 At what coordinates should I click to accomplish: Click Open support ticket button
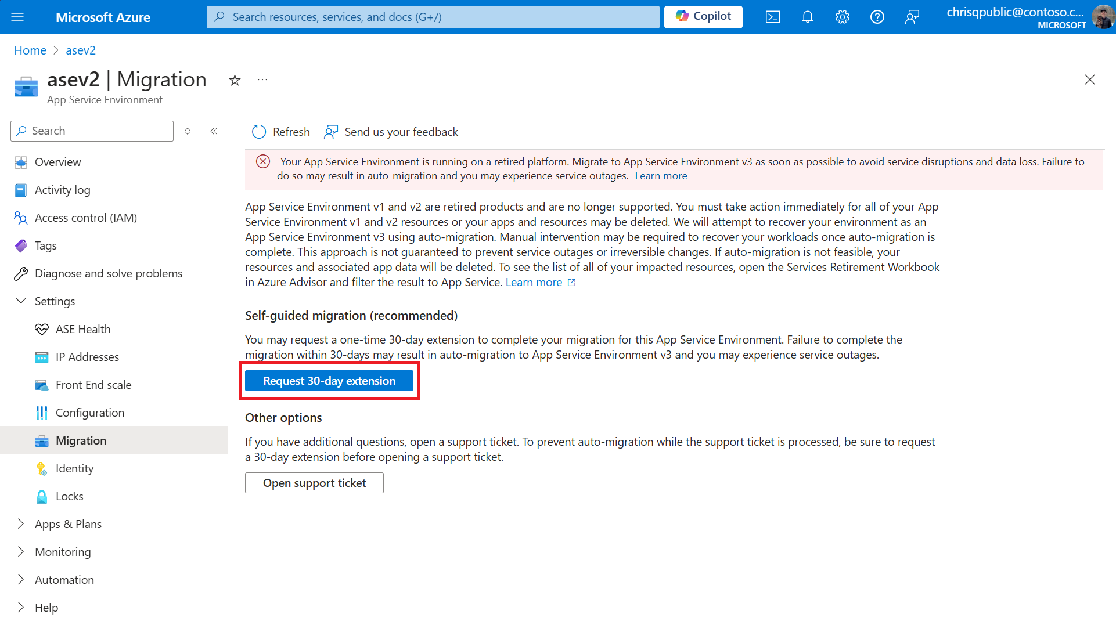pyautogui.click(x=315, y=483)
